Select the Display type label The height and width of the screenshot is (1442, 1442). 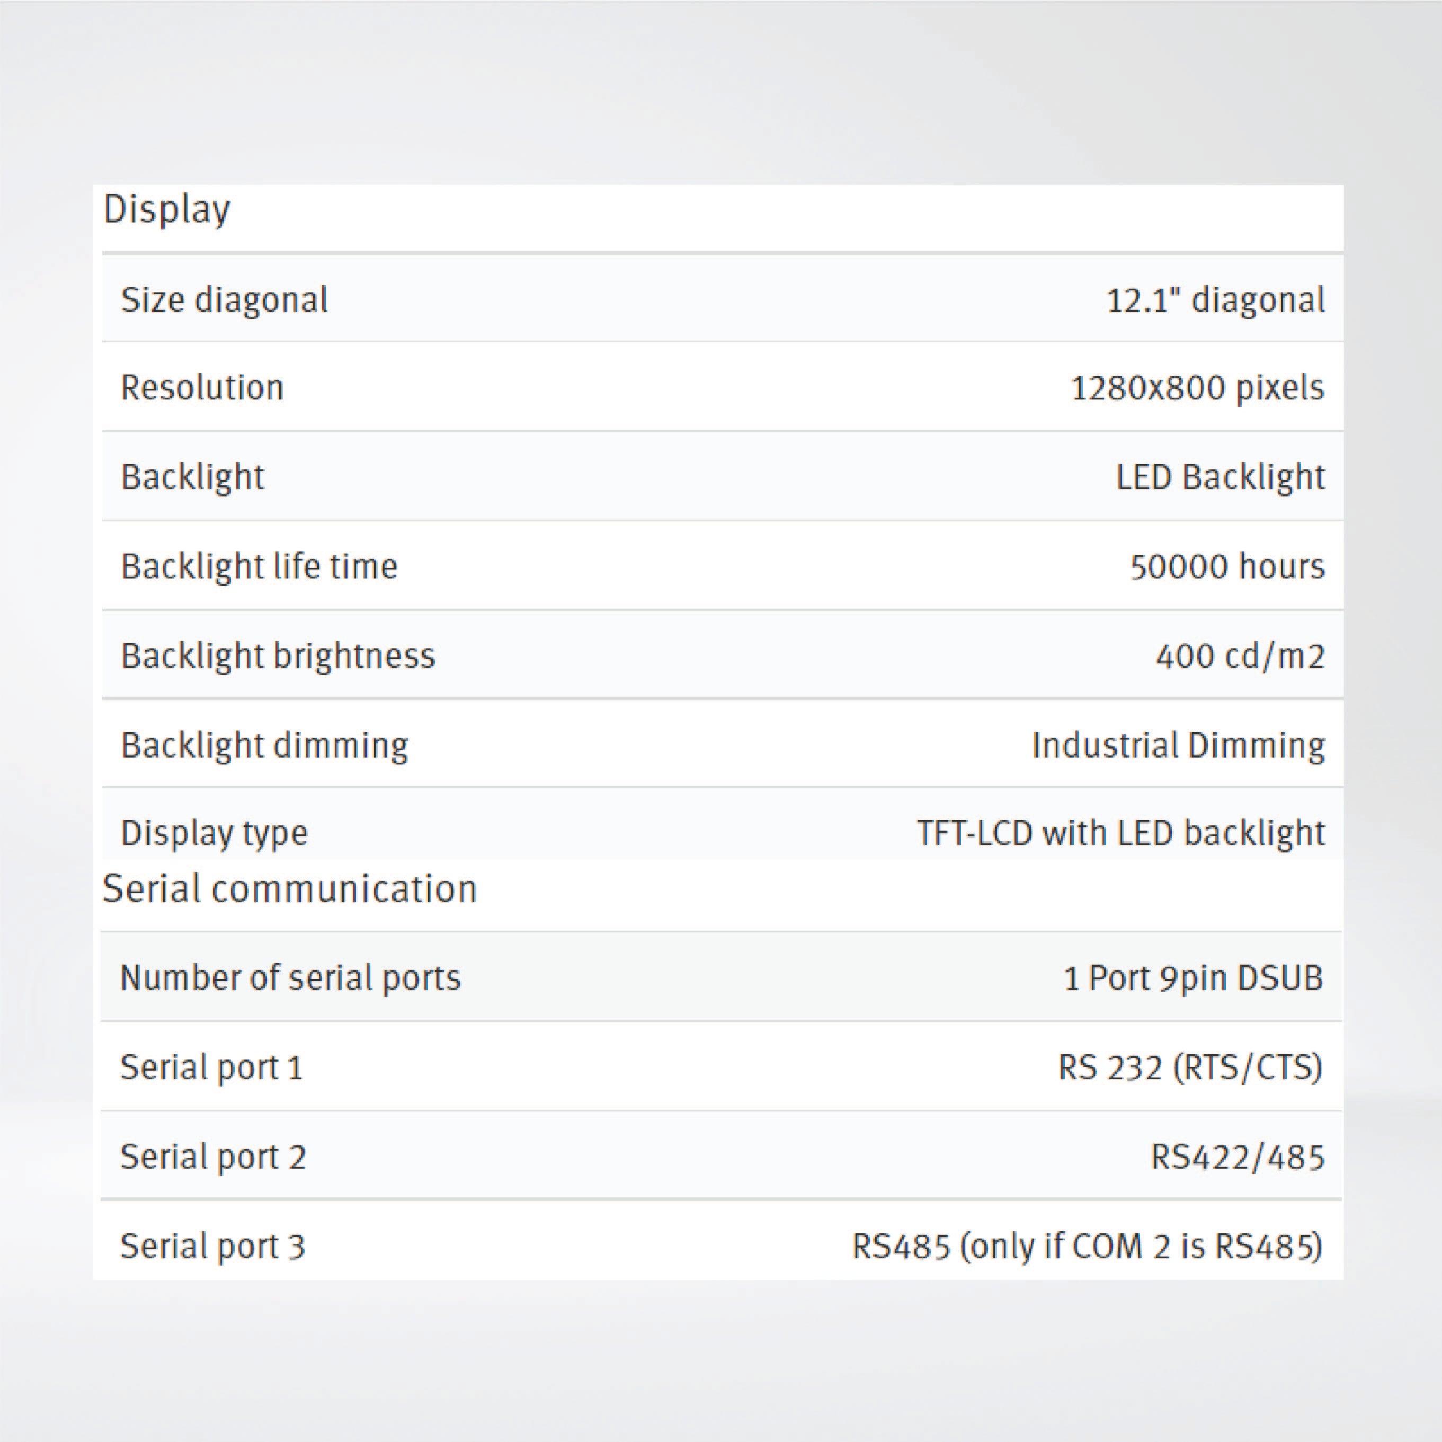point(214,833)
